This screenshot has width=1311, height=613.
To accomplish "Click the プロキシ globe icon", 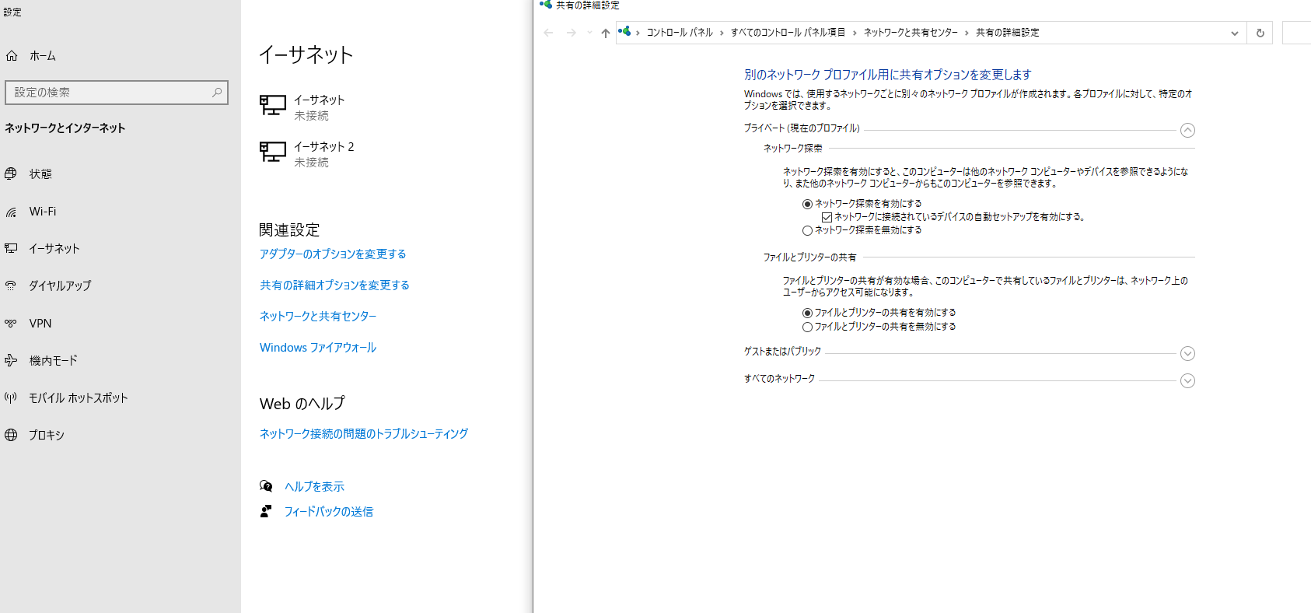I will pyautogui.click(x=11, y=435).
